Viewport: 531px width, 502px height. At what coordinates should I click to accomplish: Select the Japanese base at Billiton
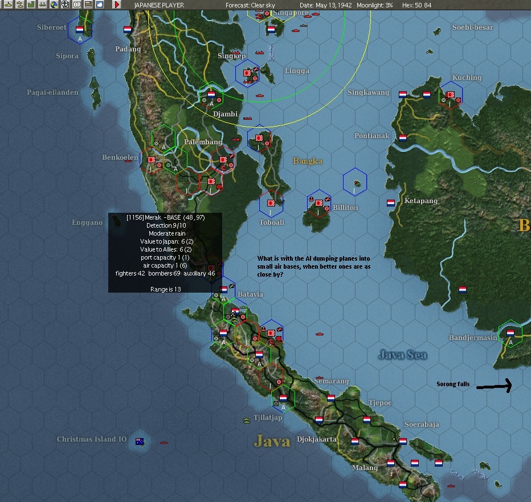(318, 203)
